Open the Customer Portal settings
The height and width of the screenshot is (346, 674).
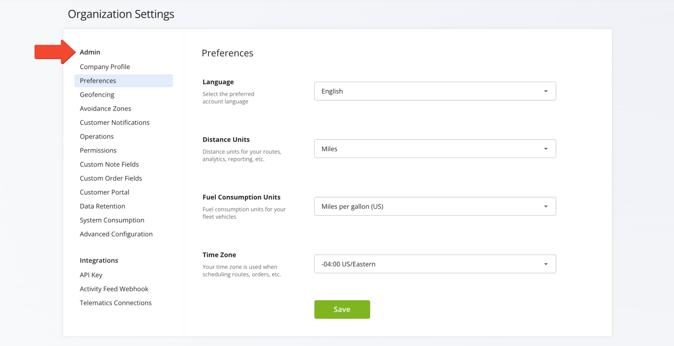(x=104, y=192)
